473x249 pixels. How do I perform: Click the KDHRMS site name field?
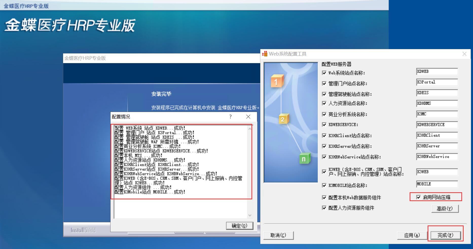tap(437, 104)
